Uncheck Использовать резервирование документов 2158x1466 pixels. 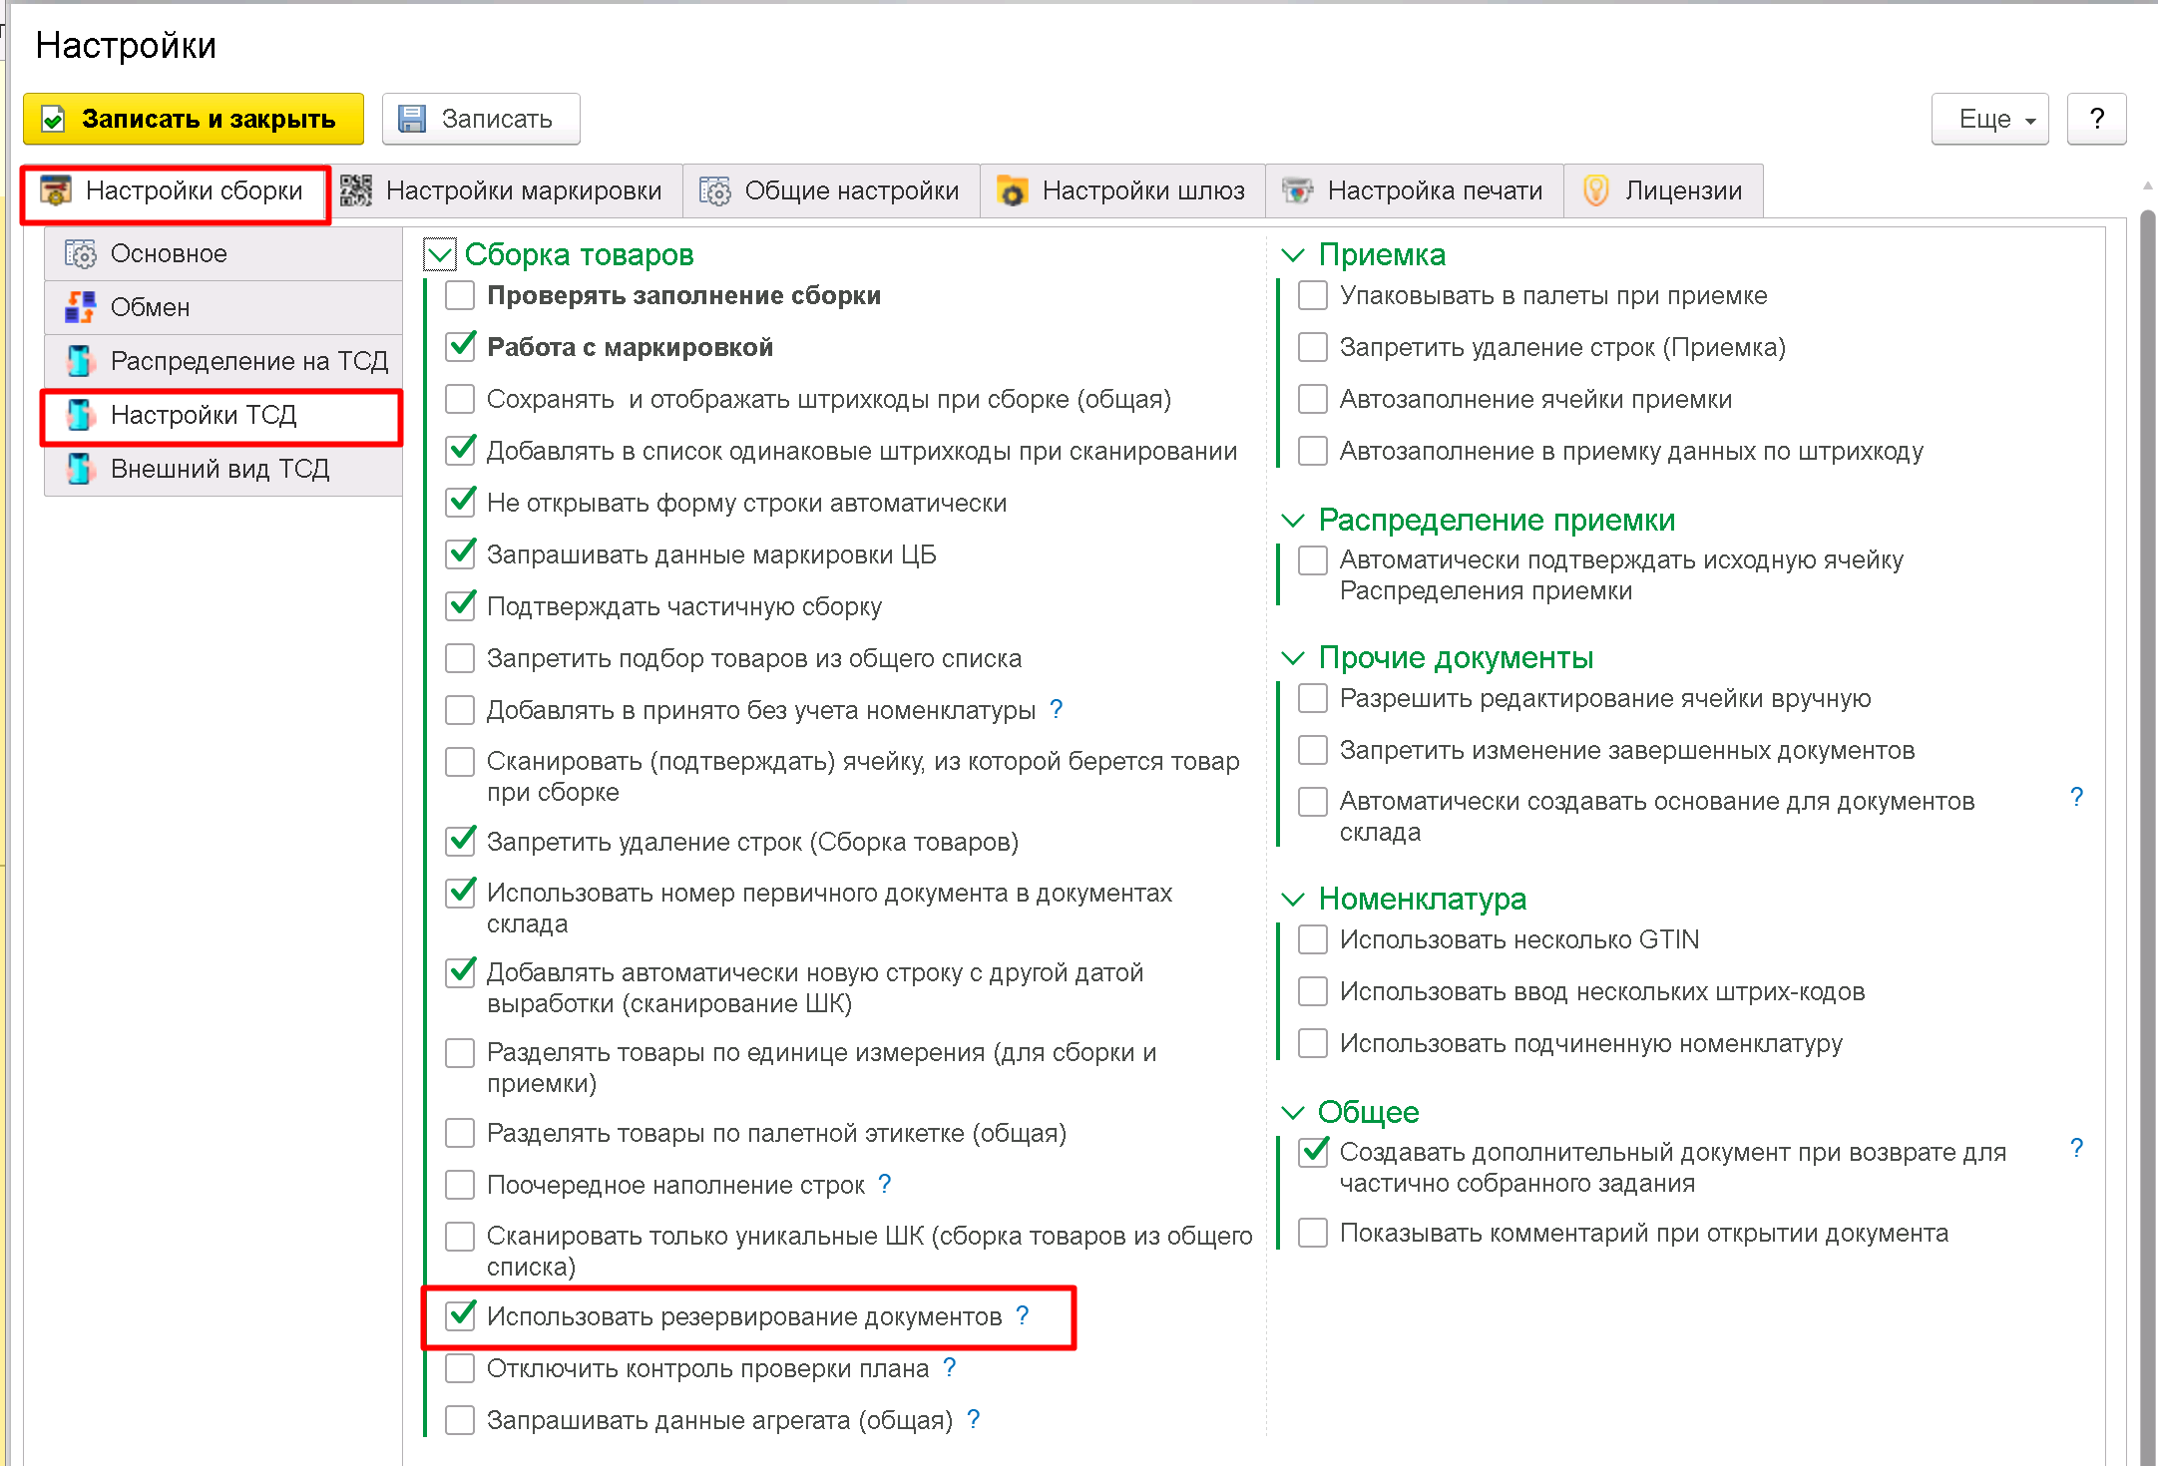point(460,1316)
